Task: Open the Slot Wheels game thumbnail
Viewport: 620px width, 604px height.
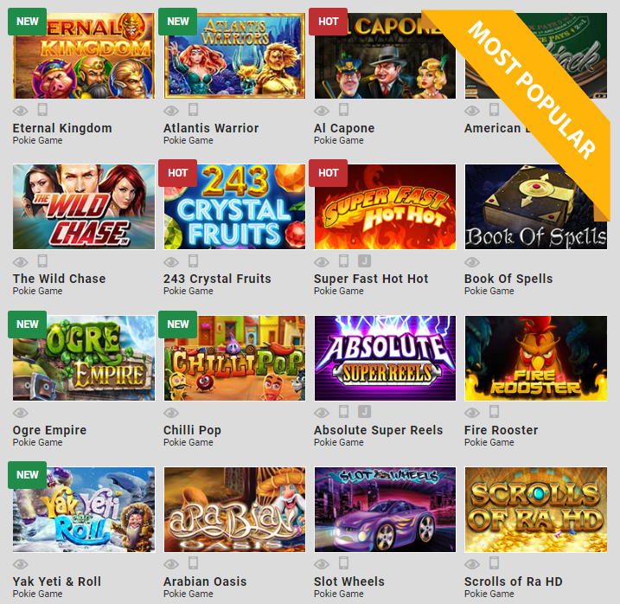Action: 385,510
